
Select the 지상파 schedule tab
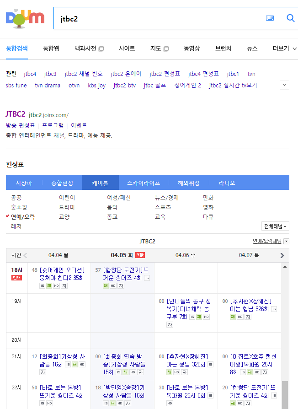click(x=24, y=183)
